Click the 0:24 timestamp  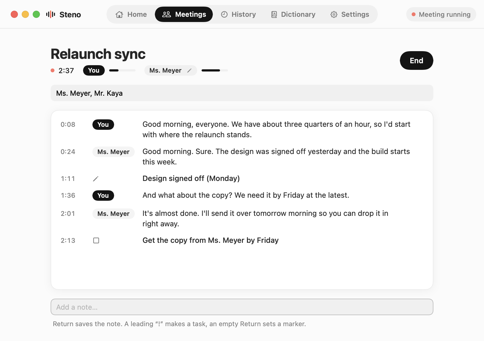[68, 152]
